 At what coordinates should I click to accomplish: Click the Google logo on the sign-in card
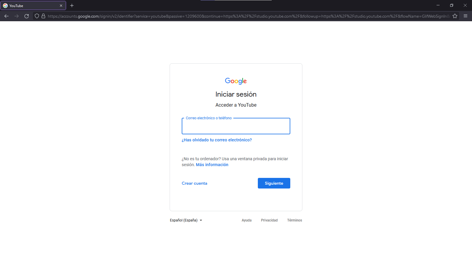coord(236,81)
